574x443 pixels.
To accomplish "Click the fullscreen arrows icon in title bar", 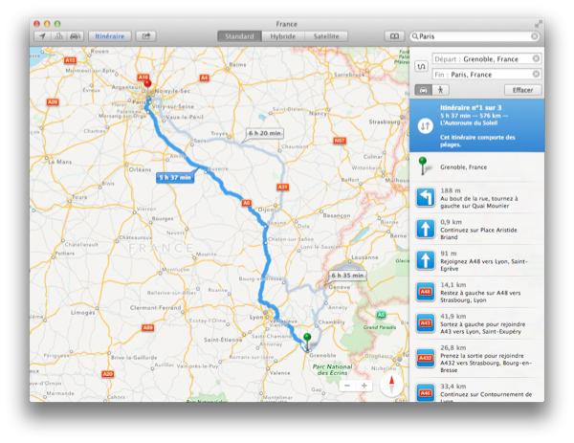I will (538, 24).
